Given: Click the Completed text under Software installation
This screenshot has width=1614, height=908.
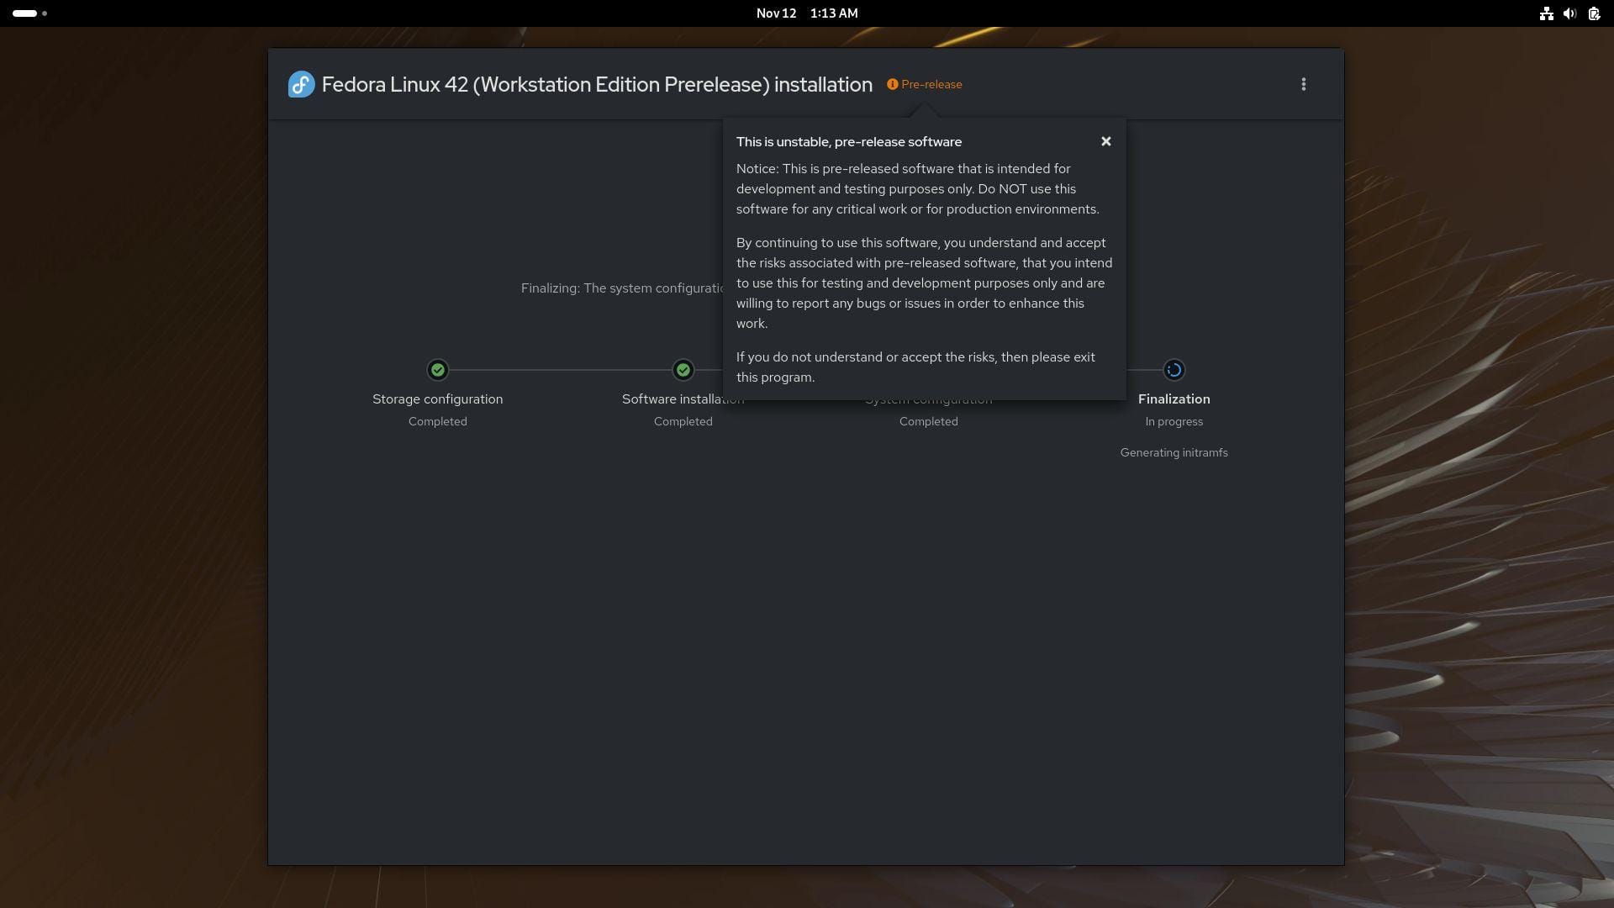Looking at the screenshot, I should click(x=683, y=421).
